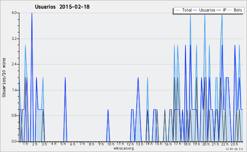Viewport: 247px width, 152px height.
Task: Click the dark blue Usuarios legend line
Action: coord(195,10)
